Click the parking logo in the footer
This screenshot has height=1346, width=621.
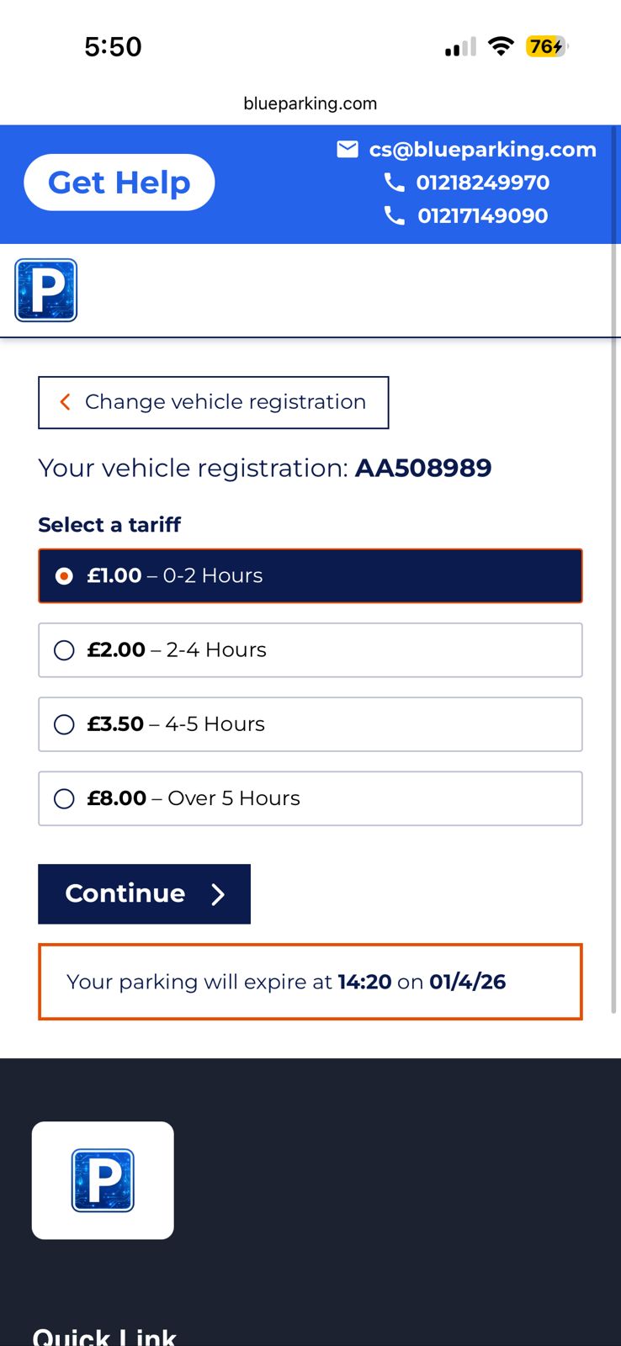click(x=103, y=1179)
